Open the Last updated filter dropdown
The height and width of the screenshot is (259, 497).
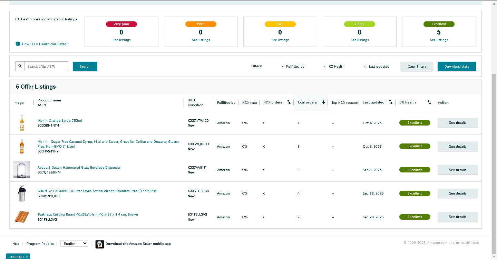coord(376,67)
